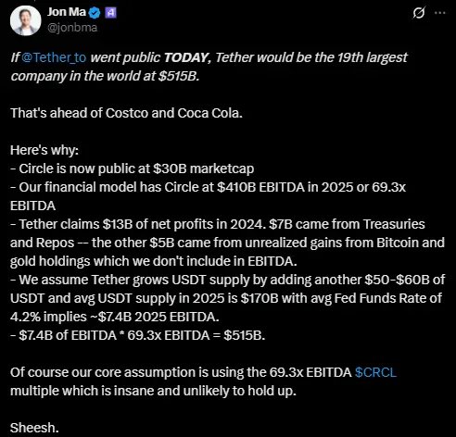Screen dimensions: 456x437
Task: Click the 19th largest company headline text
Action: click(x=209, y=67)
